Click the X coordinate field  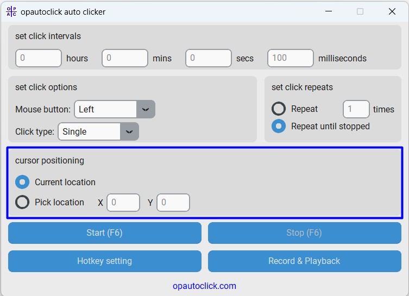coord(123,203)
